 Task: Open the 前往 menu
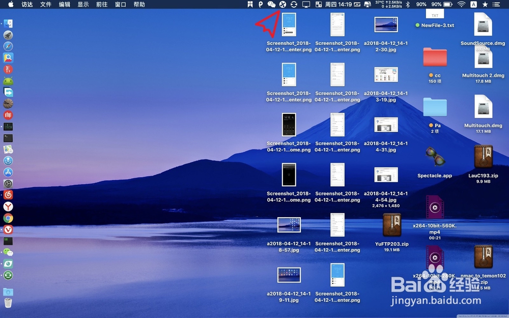102,4
